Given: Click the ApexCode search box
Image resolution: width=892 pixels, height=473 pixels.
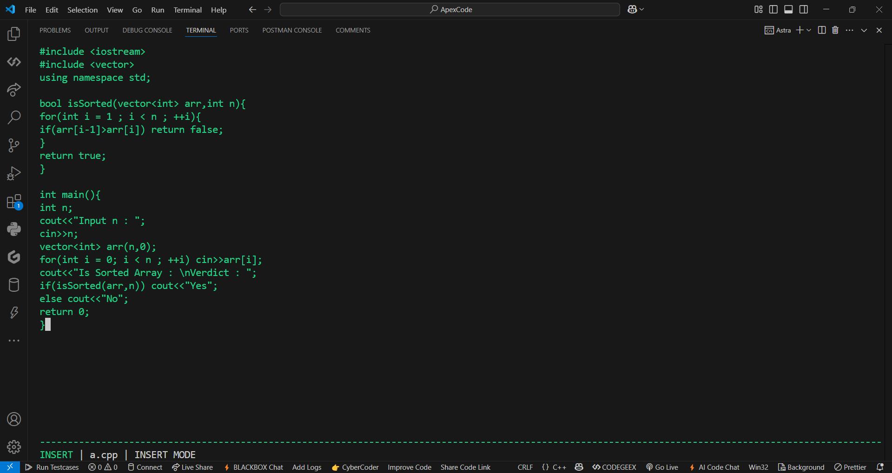Looking at the screenshot, I should (450, 9).
